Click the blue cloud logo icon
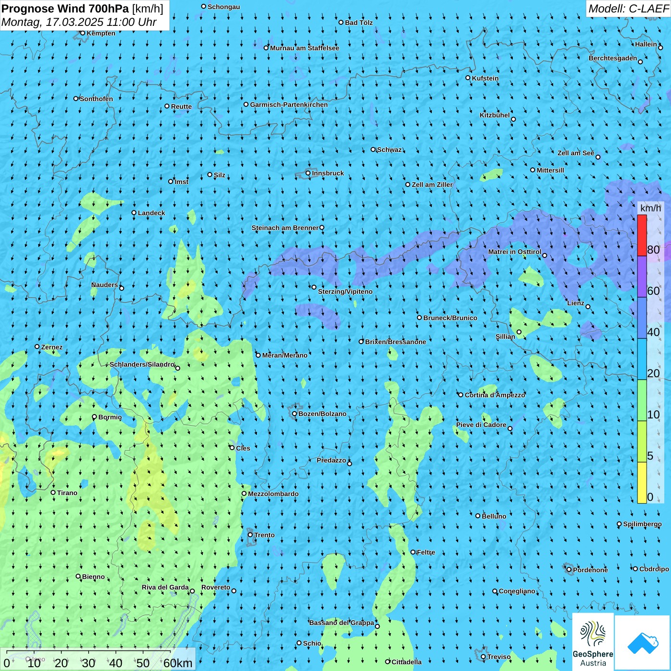Viewport: 671px width, 671px height. pyautogui.click(x=643, y=643)
